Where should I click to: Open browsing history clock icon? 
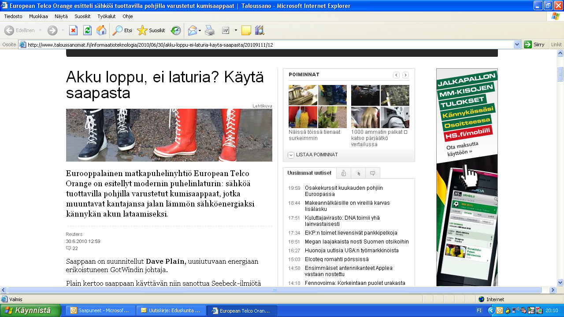[x=175, y=30]
